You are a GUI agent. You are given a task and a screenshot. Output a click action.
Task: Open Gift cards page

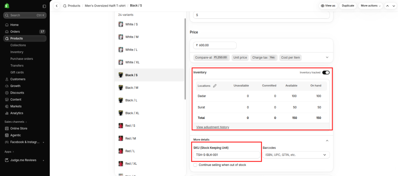click(17, 72)
